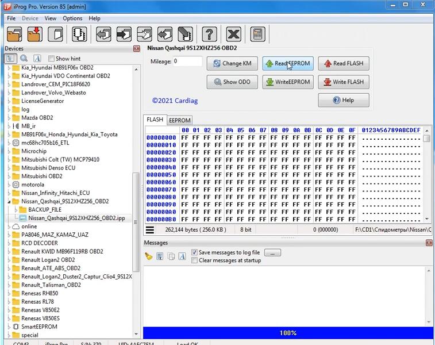The width and height of the screenshot is (435, 345).
Task: Expand the RCD DECODER folder node
Action: (9, 243)
